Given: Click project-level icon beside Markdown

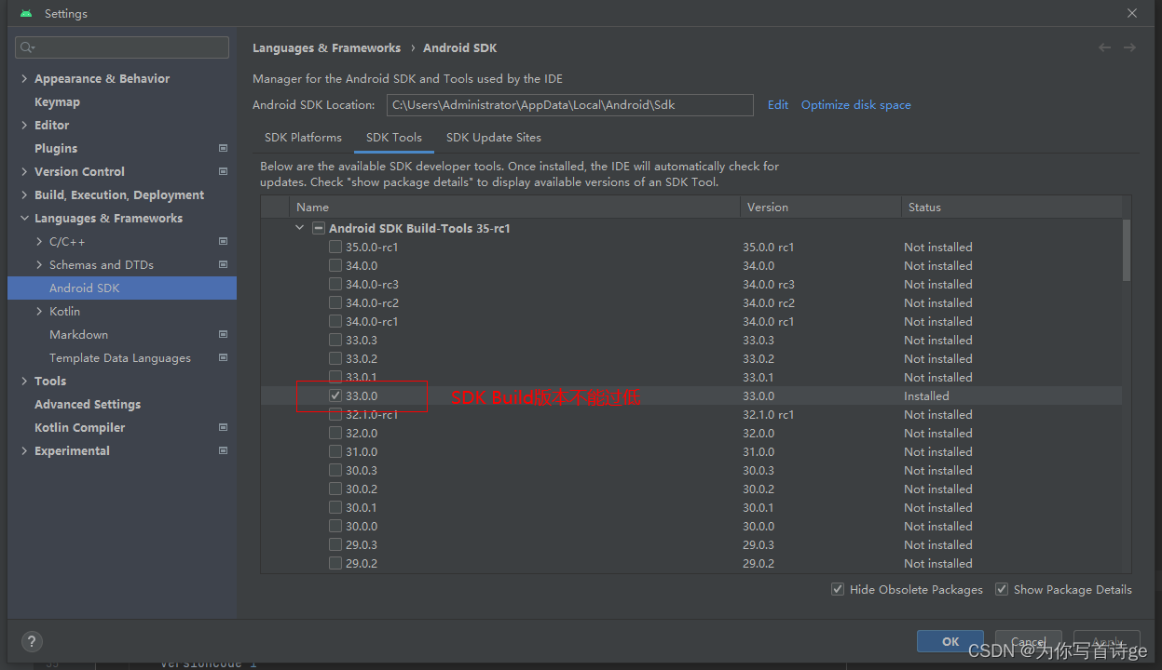Looking at the screenshot, I should [x=223, y=334].
